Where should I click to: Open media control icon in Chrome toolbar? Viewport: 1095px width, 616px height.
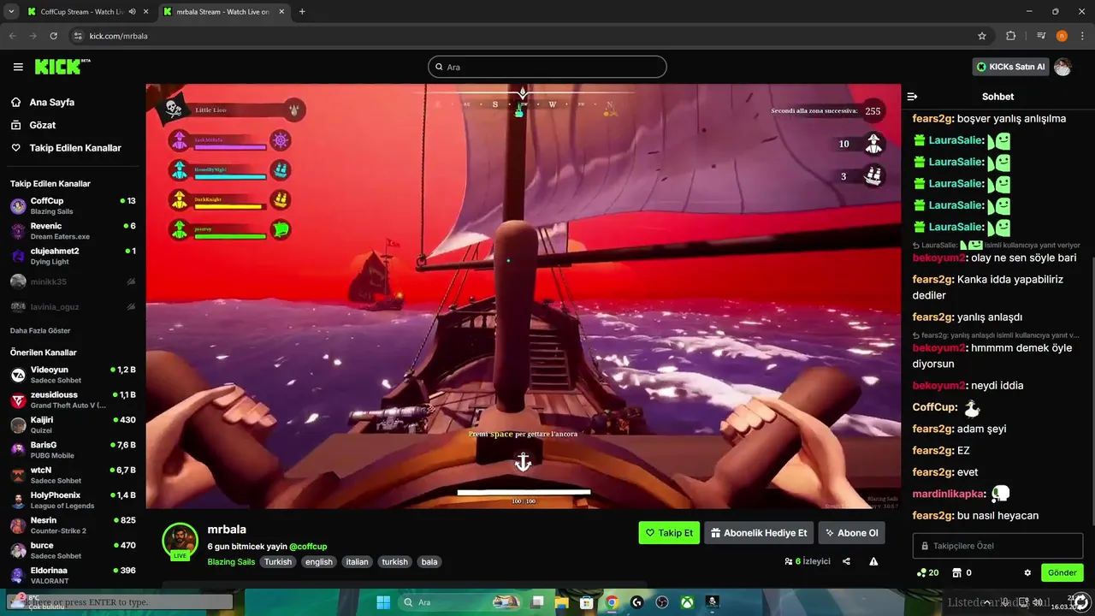[x=1040, y=36]
